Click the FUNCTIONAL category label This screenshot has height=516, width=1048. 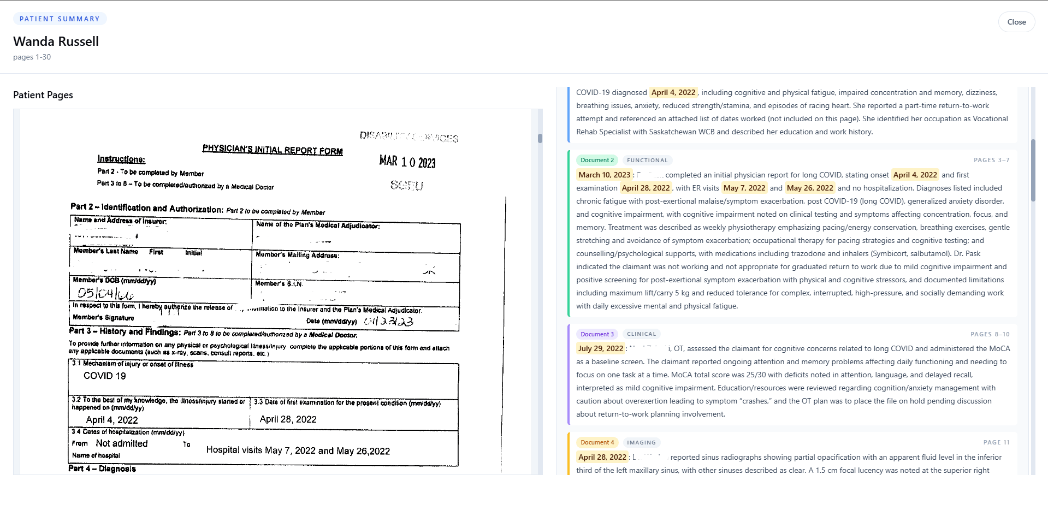[647, 160]
